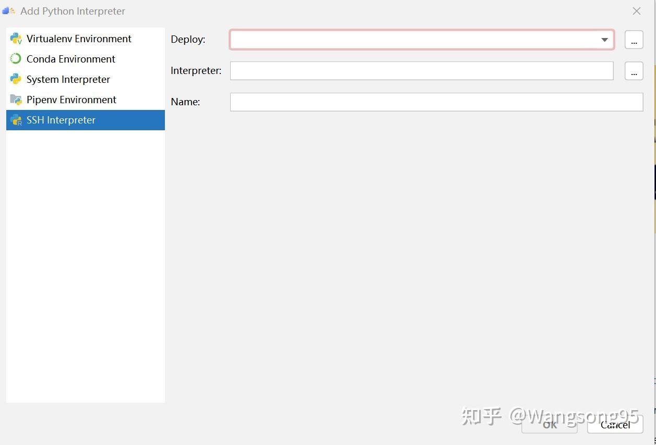Click the Virtualenv Python icon
The height and width of the screenshot is (445, 656).
tap(16, 39)
